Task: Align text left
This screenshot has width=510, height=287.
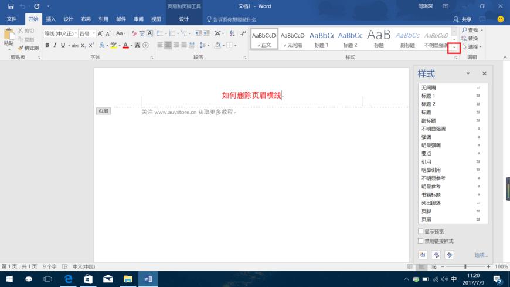Action: coord(159,45)
